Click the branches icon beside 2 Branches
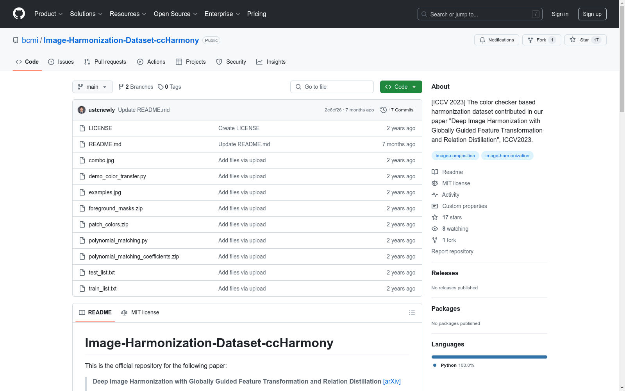The image size is (625, 391). (x=121, y=87)
